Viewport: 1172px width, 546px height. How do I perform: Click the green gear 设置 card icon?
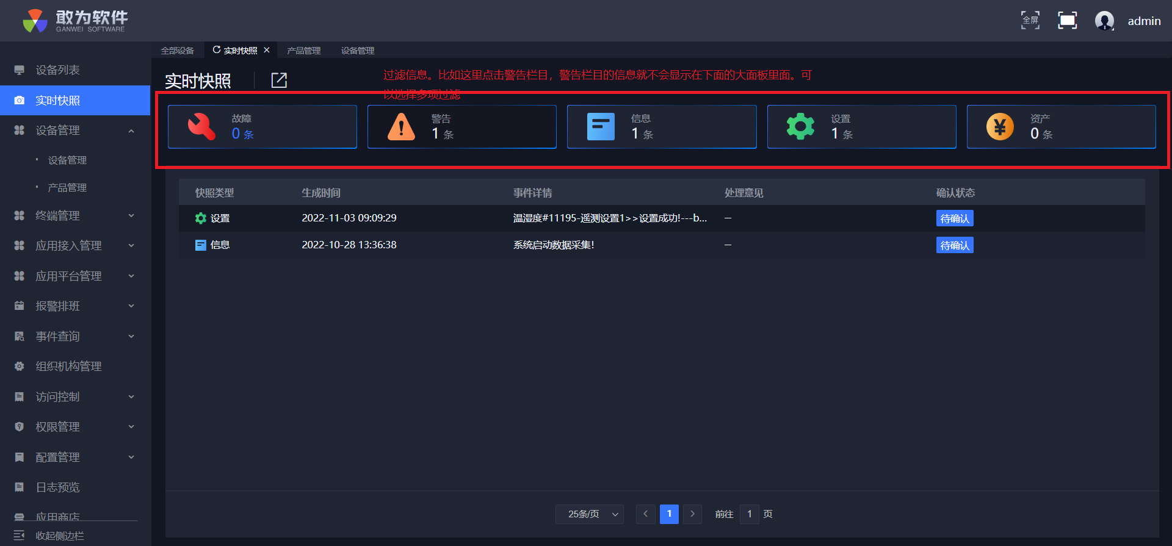tap(800, 127)
